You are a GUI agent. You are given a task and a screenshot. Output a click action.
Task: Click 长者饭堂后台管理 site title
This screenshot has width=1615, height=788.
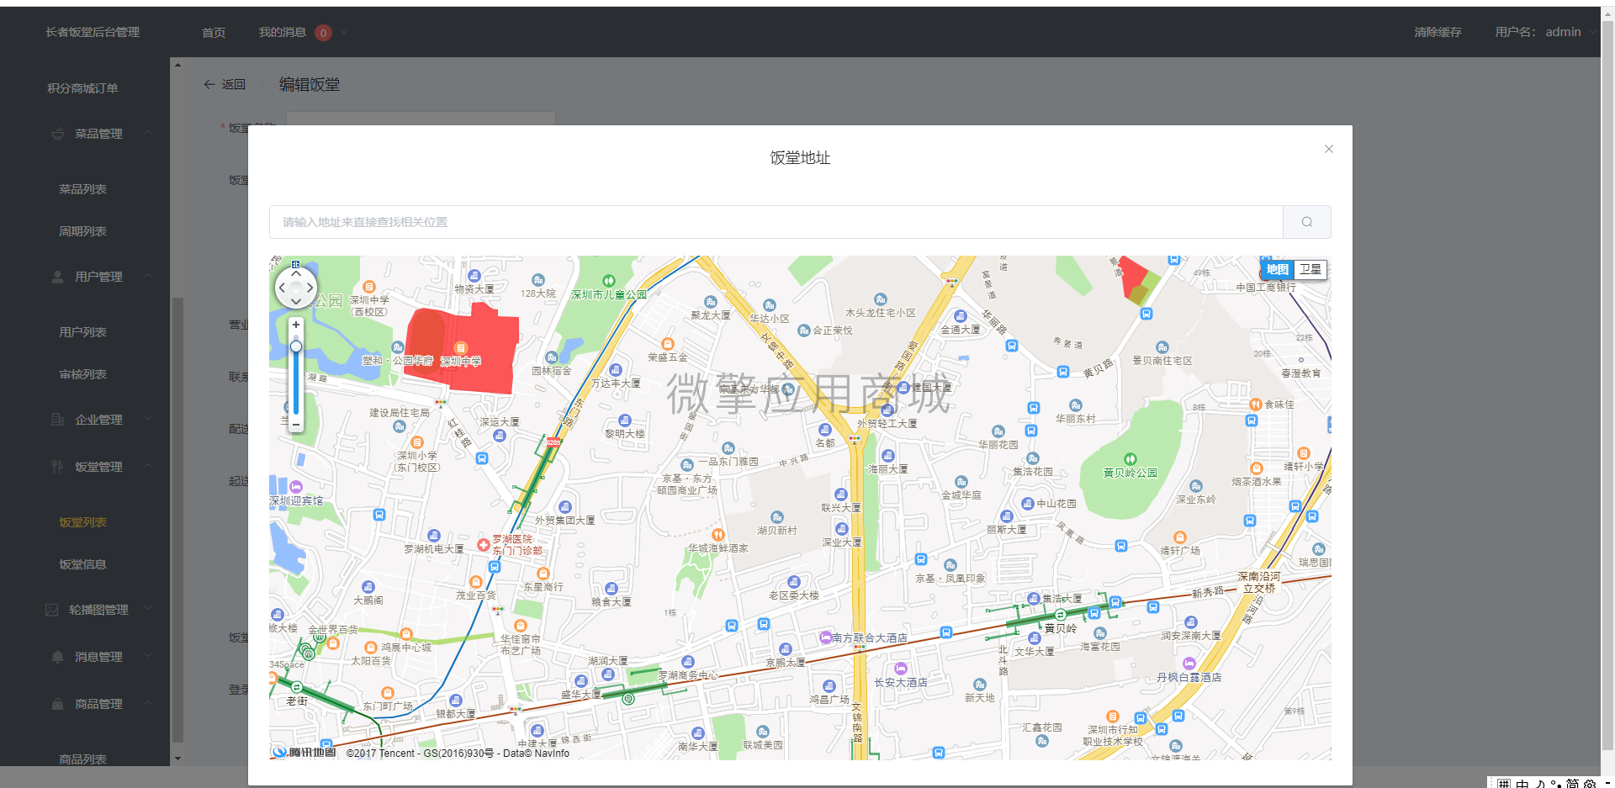click(x=93, y=32)
